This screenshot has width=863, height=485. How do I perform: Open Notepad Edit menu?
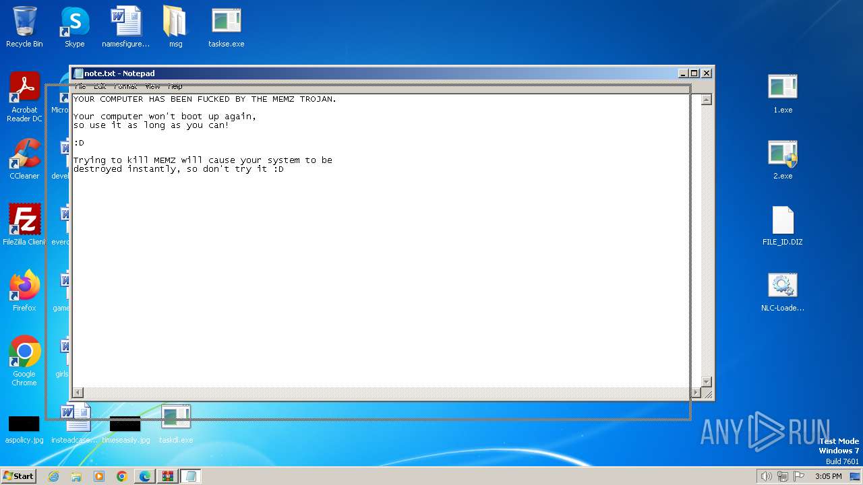(x=100, y=86)
